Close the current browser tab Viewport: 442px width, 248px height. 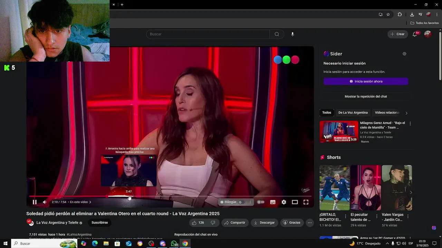coord(114,4)
